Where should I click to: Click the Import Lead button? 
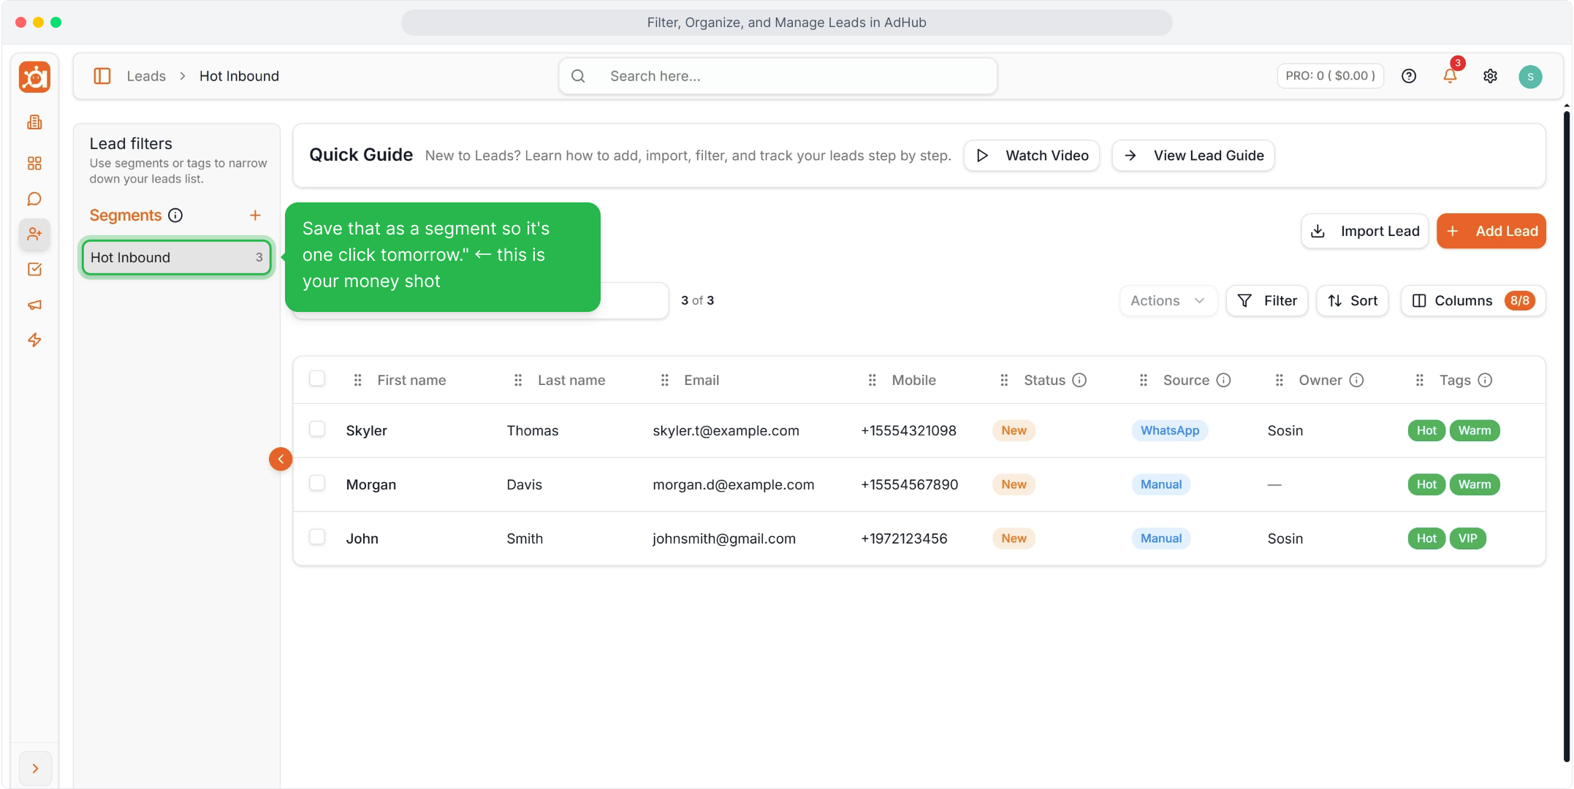tap(1364, 231)
